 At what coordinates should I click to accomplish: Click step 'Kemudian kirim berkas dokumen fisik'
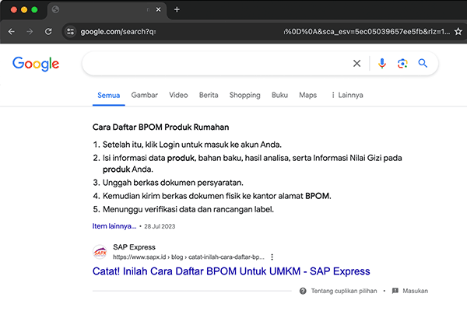point(217,196)
